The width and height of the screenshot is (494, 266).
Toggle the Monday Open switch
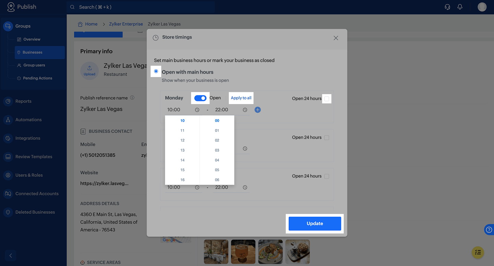[200, 98]
